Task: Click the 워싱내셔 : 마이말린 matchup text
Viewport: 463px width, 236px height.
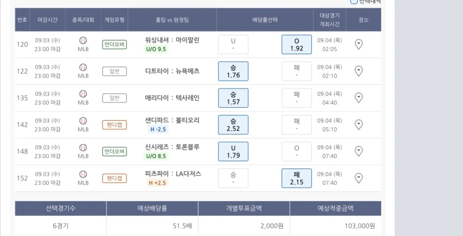Action: (172, 40)
